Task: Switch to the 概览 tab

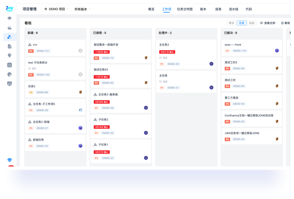Action: pyautogui.click(x=151, y=9)
